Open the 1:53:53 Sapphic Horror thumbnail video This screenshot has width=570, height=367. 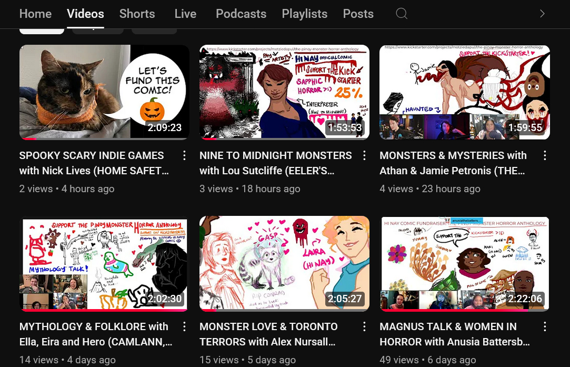pyautogui.click(x=284, y=92)
